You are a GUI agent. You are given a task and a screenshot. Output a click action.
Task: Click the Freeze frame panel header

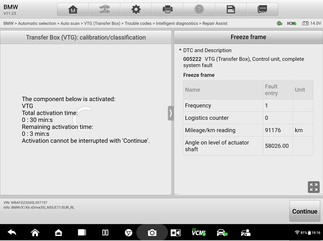click(248, 37)
